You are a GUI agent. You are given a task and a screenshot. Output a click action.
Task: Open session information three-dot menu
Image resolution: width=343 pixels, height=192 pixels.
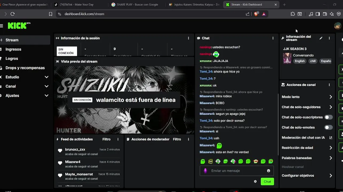point(188,38)
